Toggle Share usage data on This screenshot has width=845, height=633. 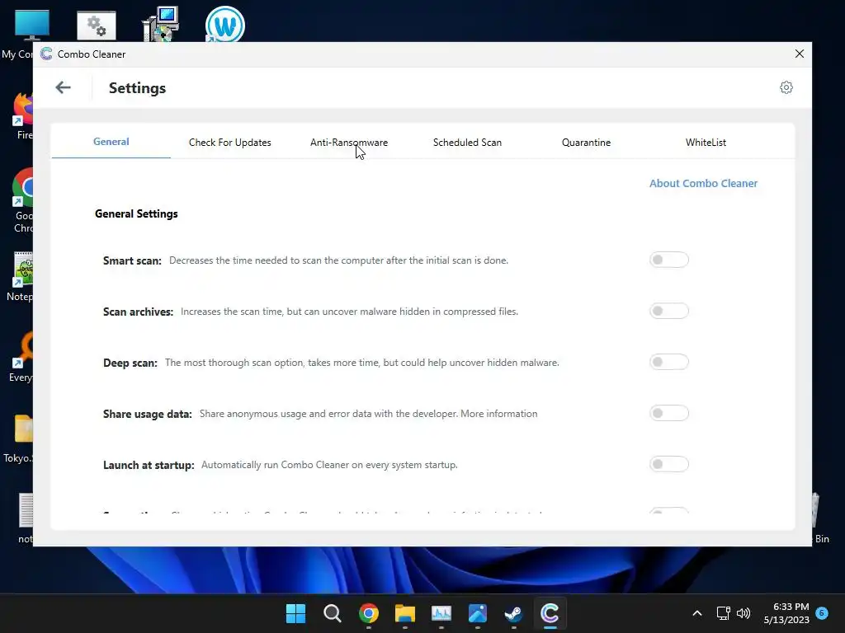[x=668, y=414]
